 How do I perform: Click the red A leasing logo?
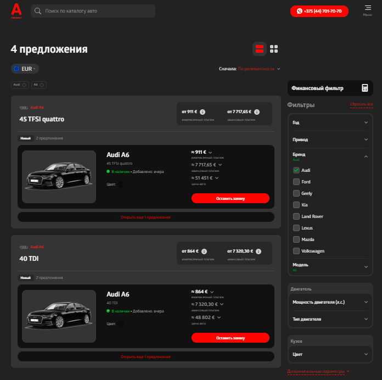tap(16, 11)
